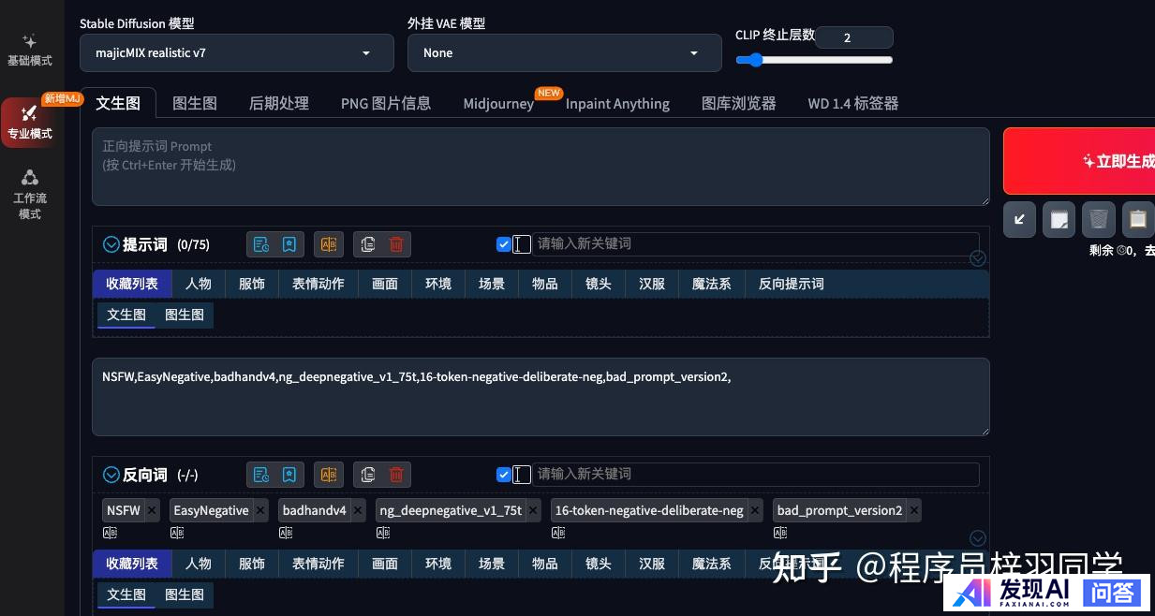The image size is (1155, 616).
Task: Select 镜头 category in 提示词 section
Action: click(599, 284)
